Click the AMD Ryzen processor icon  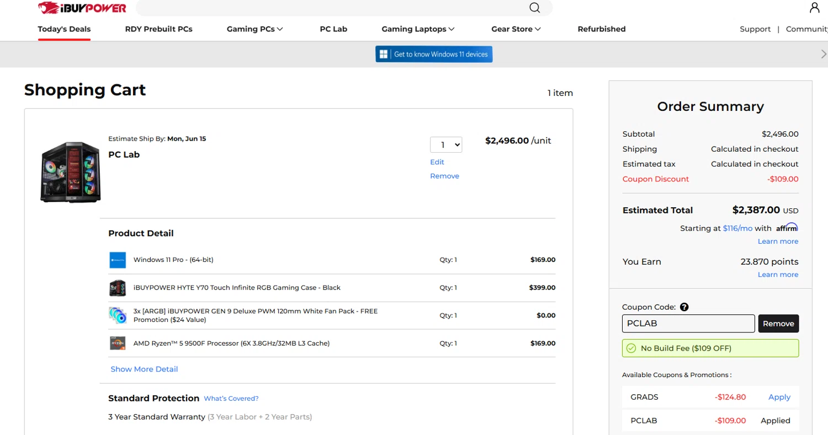click(118, 343)
